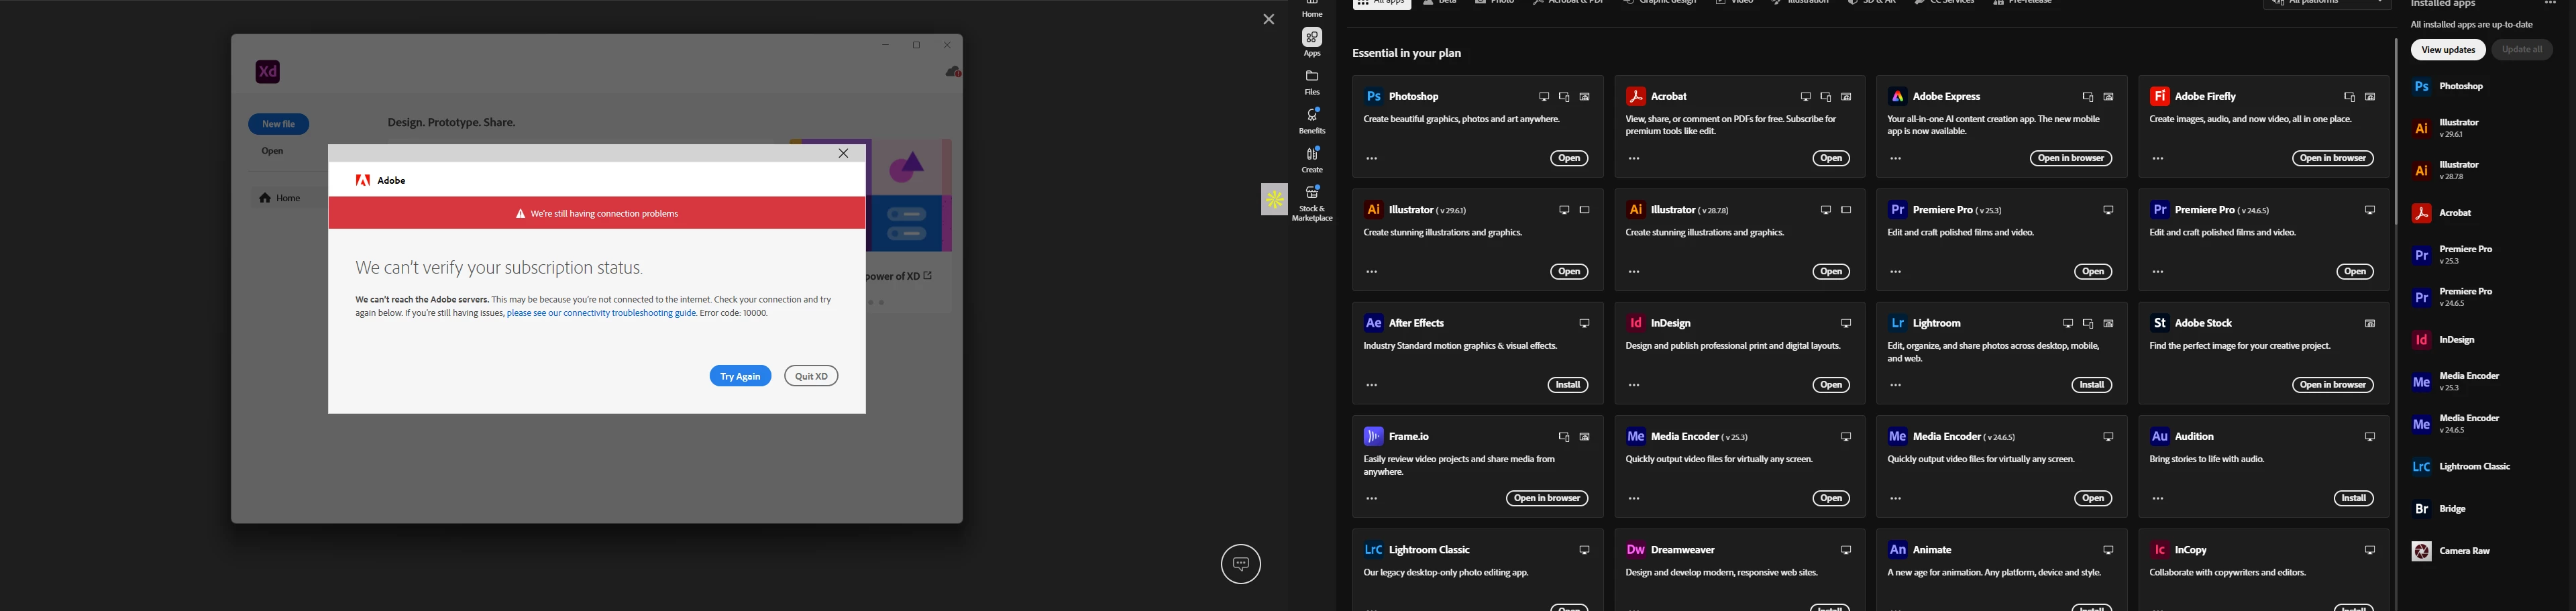Click the InDesign card app icon
Viewport: 2576px width, 611px height.
[x=1635, y=323]
